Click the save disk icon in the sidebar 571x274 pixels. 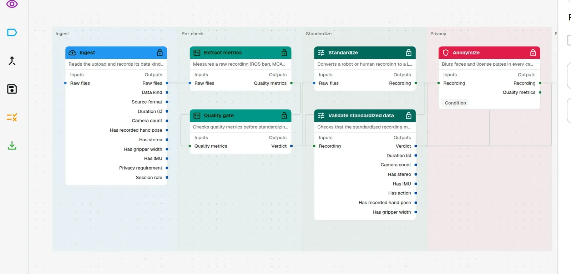12,89
